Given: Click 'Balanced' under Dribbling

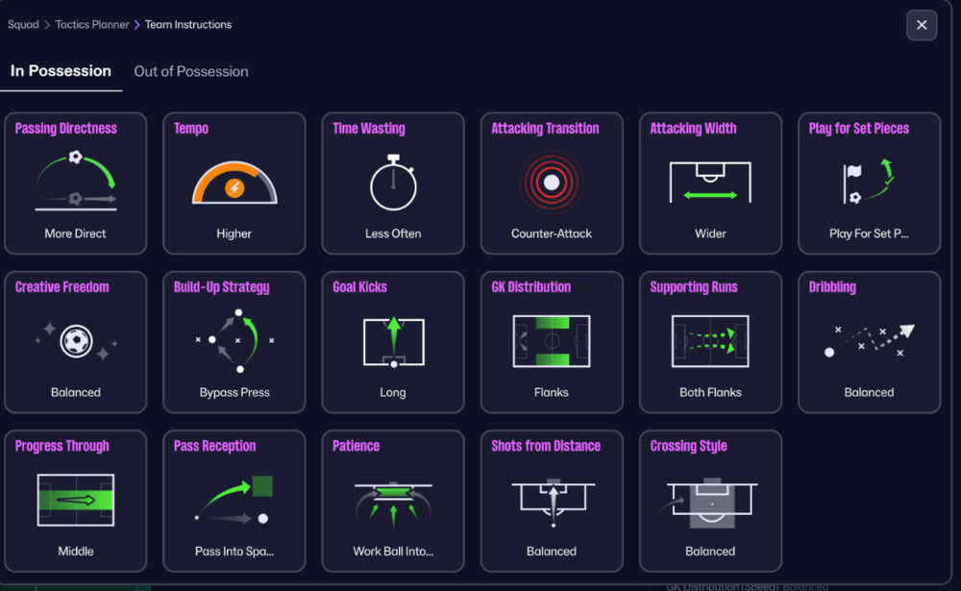Looking at the screenshot, I should (869, 392).
